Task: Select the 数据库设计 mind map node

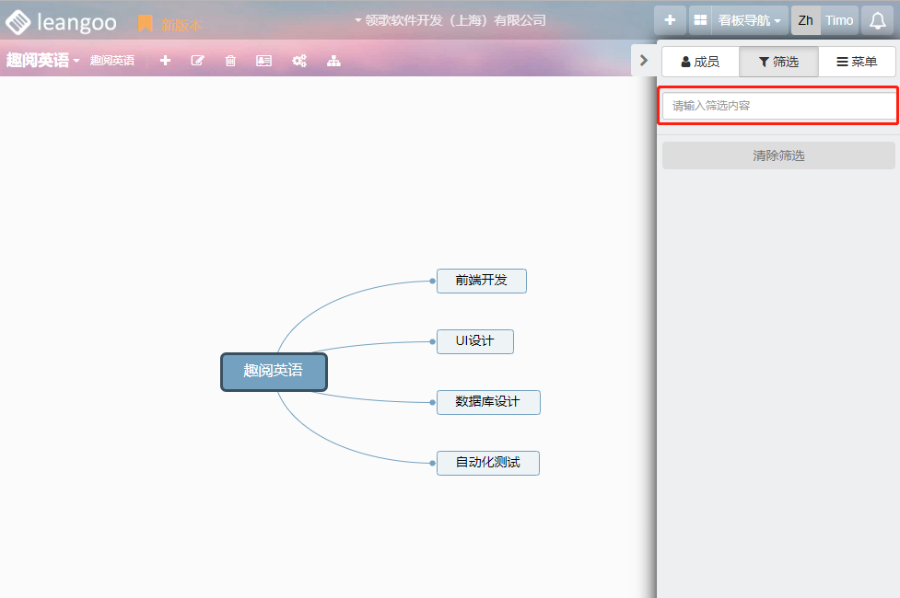Action: click(487, 402)
